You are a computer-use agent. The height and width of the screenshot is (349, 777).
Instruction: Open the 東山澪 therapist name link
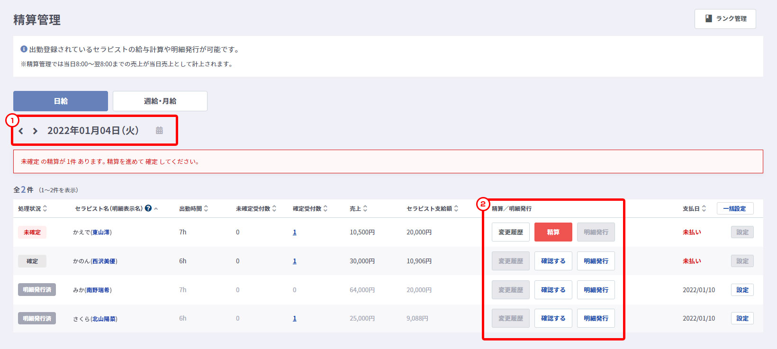pyautogui.click(x=101, y=233)
